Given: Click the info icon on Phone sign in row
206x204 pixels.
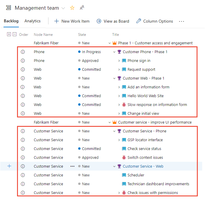Looking at the screenshot, I should pyautogui.click(x=23, y=61).
